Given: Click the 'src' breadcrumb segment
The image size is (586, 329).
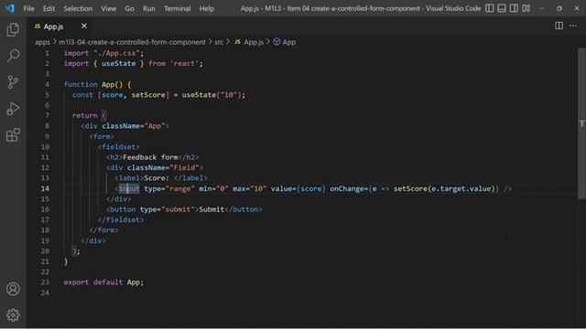Looking at the screenshot, I should coord(219,42).
